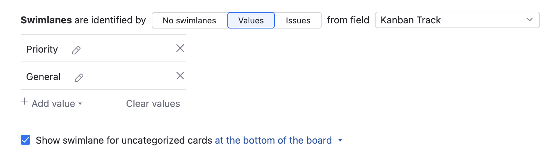The width and height of the screenshot is (551, 156).
Task: Select the Priority value row label
Action: (x=42, y=49)
